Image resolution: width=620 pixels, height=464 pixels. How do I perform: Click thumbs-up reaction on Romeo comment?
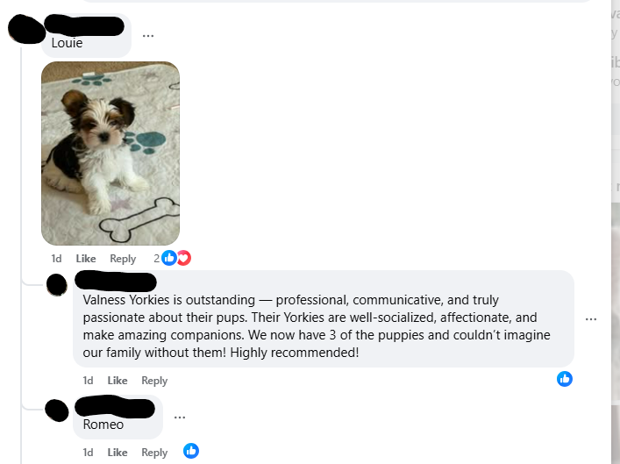pyautogui.click(x=191, y=451)
